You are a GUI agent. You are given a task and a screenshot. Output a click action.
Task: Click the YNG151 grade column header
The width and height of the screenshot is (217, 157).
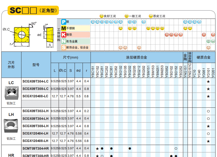[185, 72]
